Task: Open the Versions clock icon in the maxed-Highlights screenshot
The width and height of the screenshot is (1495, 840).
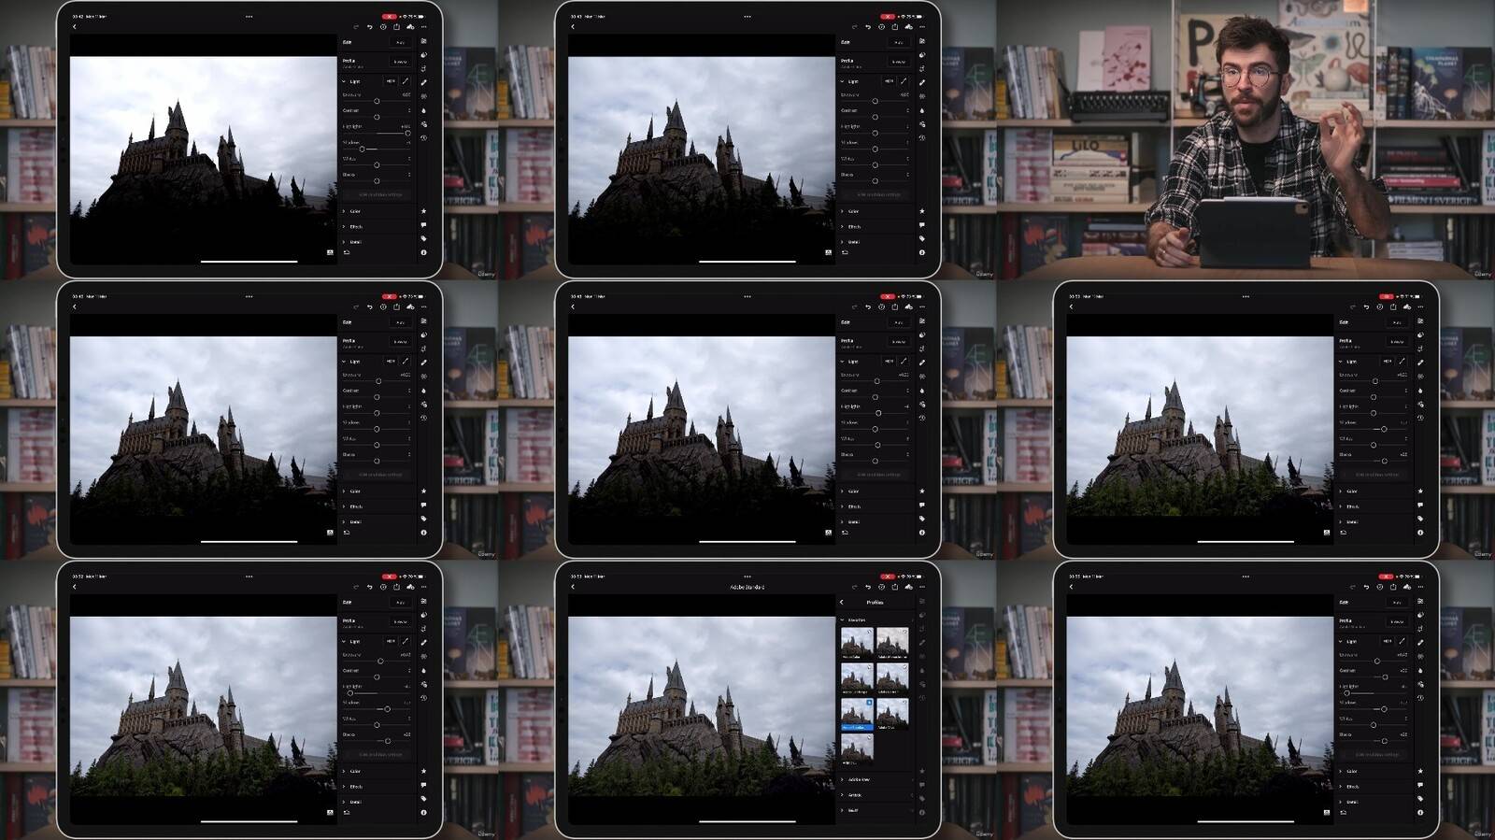Action: pyautogui.click(x=423, y=137)
